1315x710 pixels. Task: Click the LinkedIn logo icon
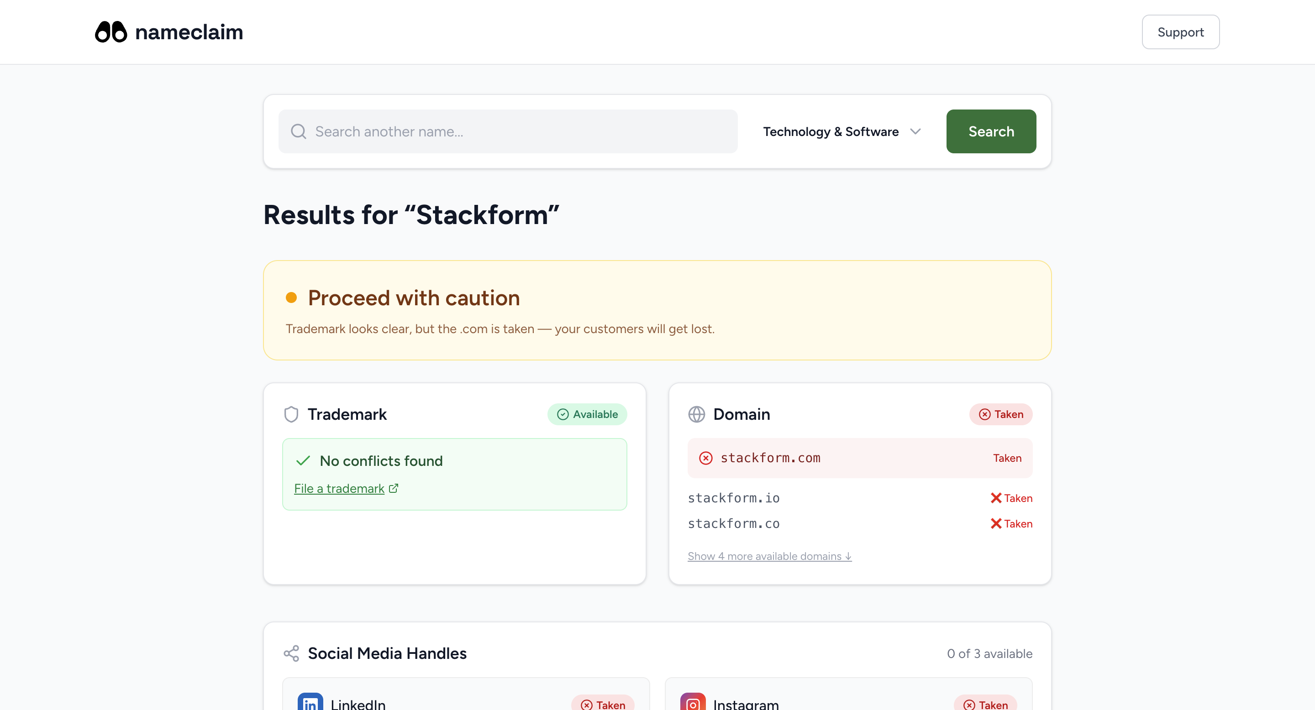(310, 702)
